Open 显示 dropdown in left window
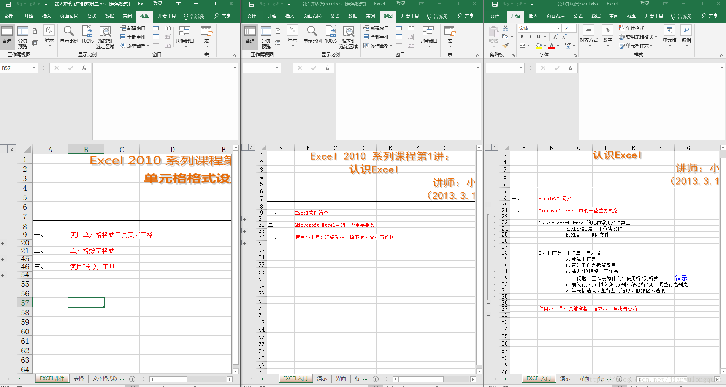This screenshot has height=387, width=726. 49,36
